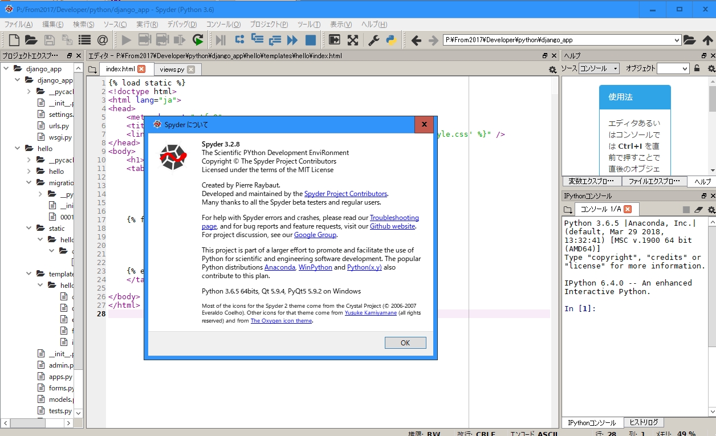Open file with the folder toolbar icon

point(31,40)
